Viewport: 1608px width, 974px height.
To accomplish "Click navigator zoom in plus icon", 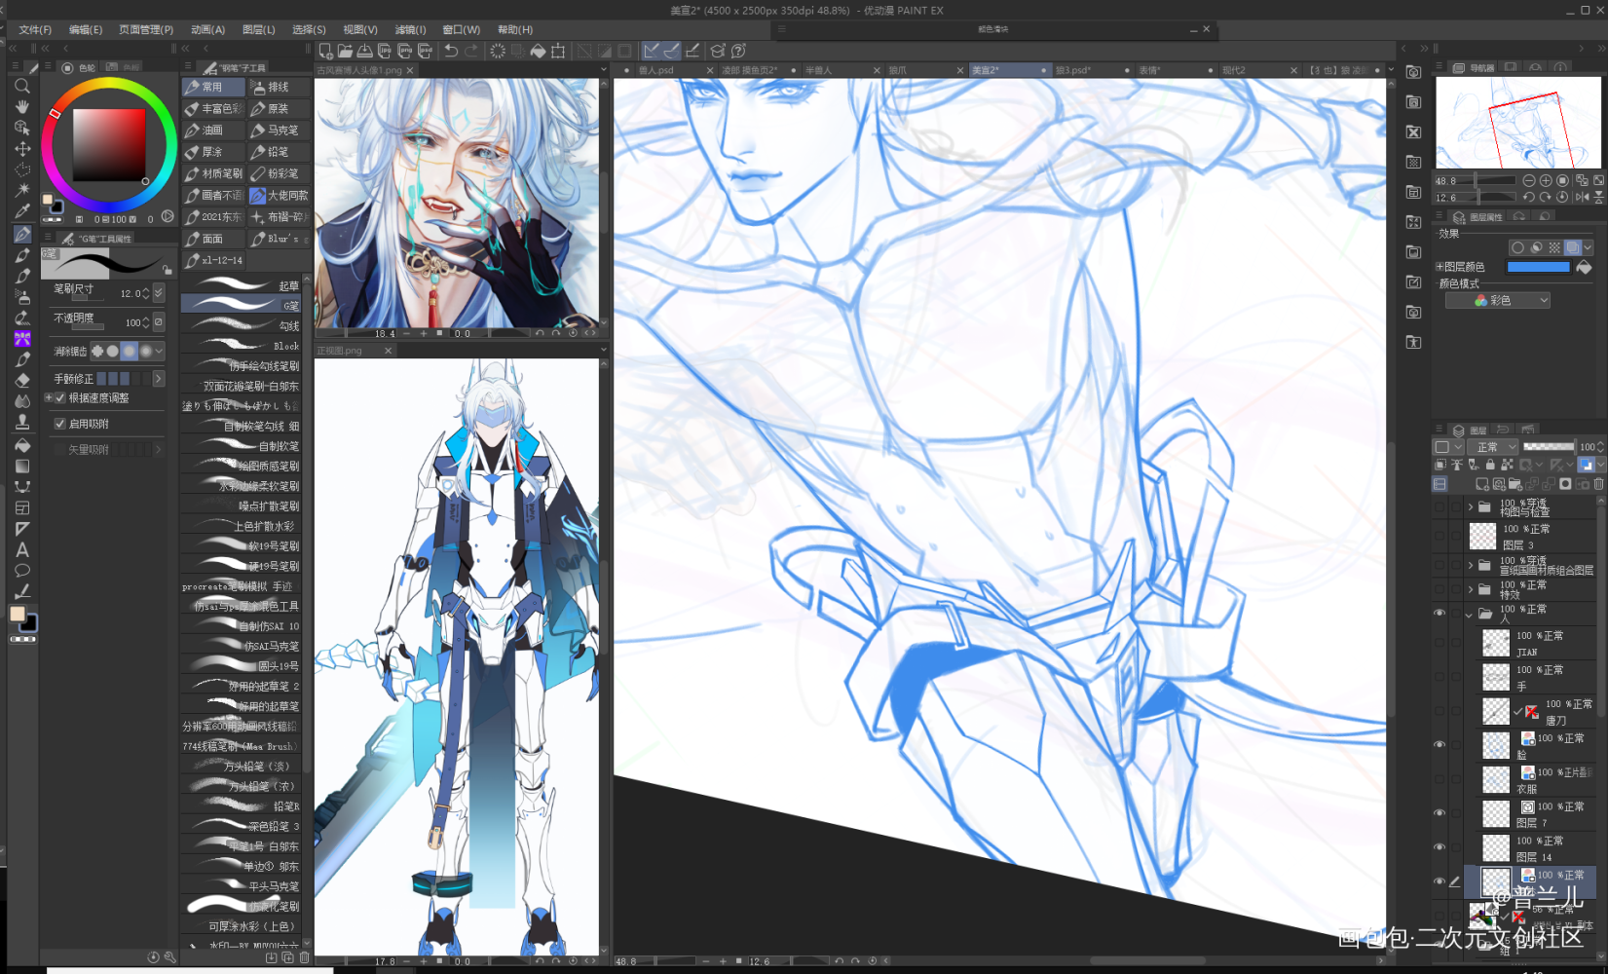I will click(x=1546, y=181).
